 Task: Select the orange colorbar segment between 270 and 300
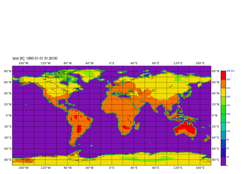coord(223,84)
